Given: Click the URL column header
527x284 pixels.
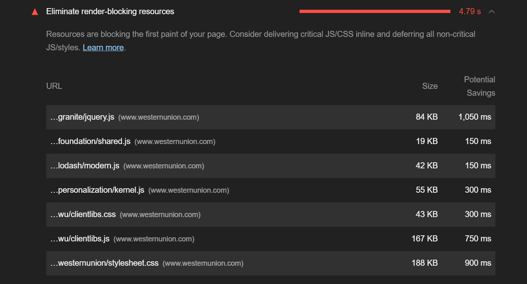Looking at the screenshot, I should point(54,86).
